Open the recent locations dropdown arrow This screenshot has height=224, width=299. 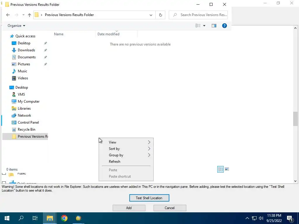coord(23,15)
